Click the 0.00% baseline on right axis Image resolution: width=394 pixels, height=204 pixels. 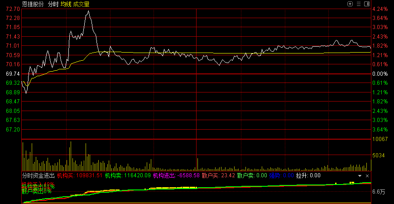point(380,73)
